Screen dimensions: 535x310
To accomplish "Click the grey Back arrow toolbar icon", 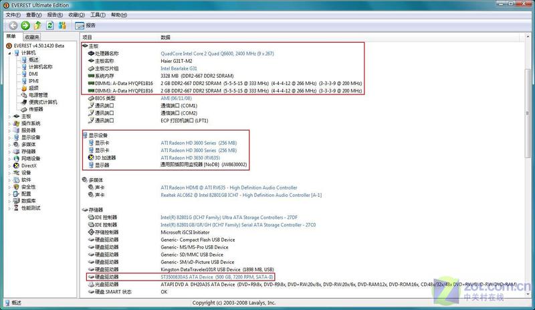I will (13, 25).
